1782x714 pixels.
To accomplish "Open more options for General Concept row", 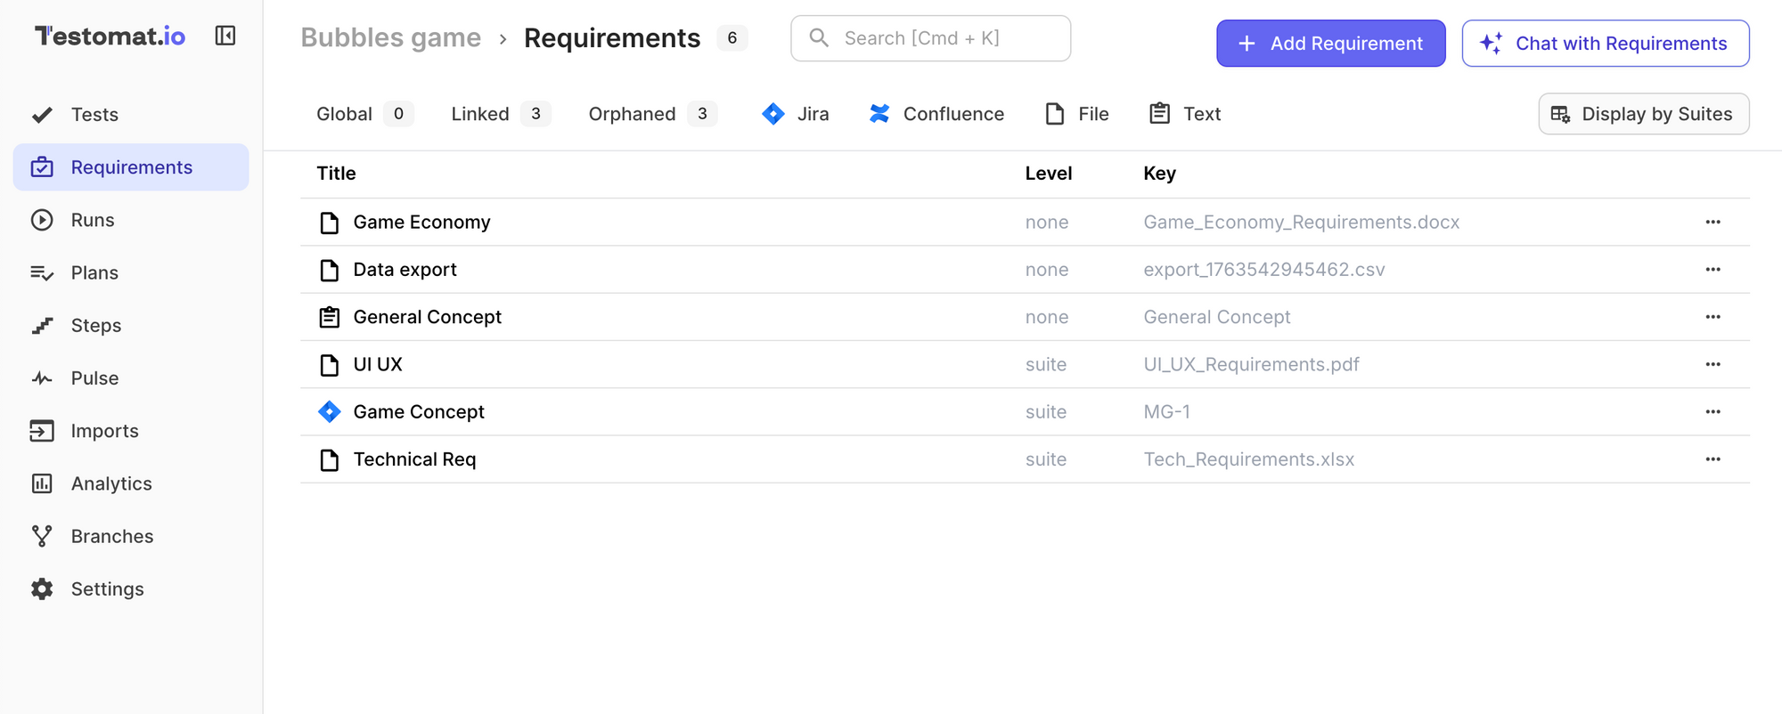I will point(1713,317).
